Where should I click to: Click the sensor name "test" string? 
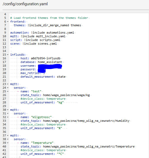pyautogui.click(x=36, y=92)
